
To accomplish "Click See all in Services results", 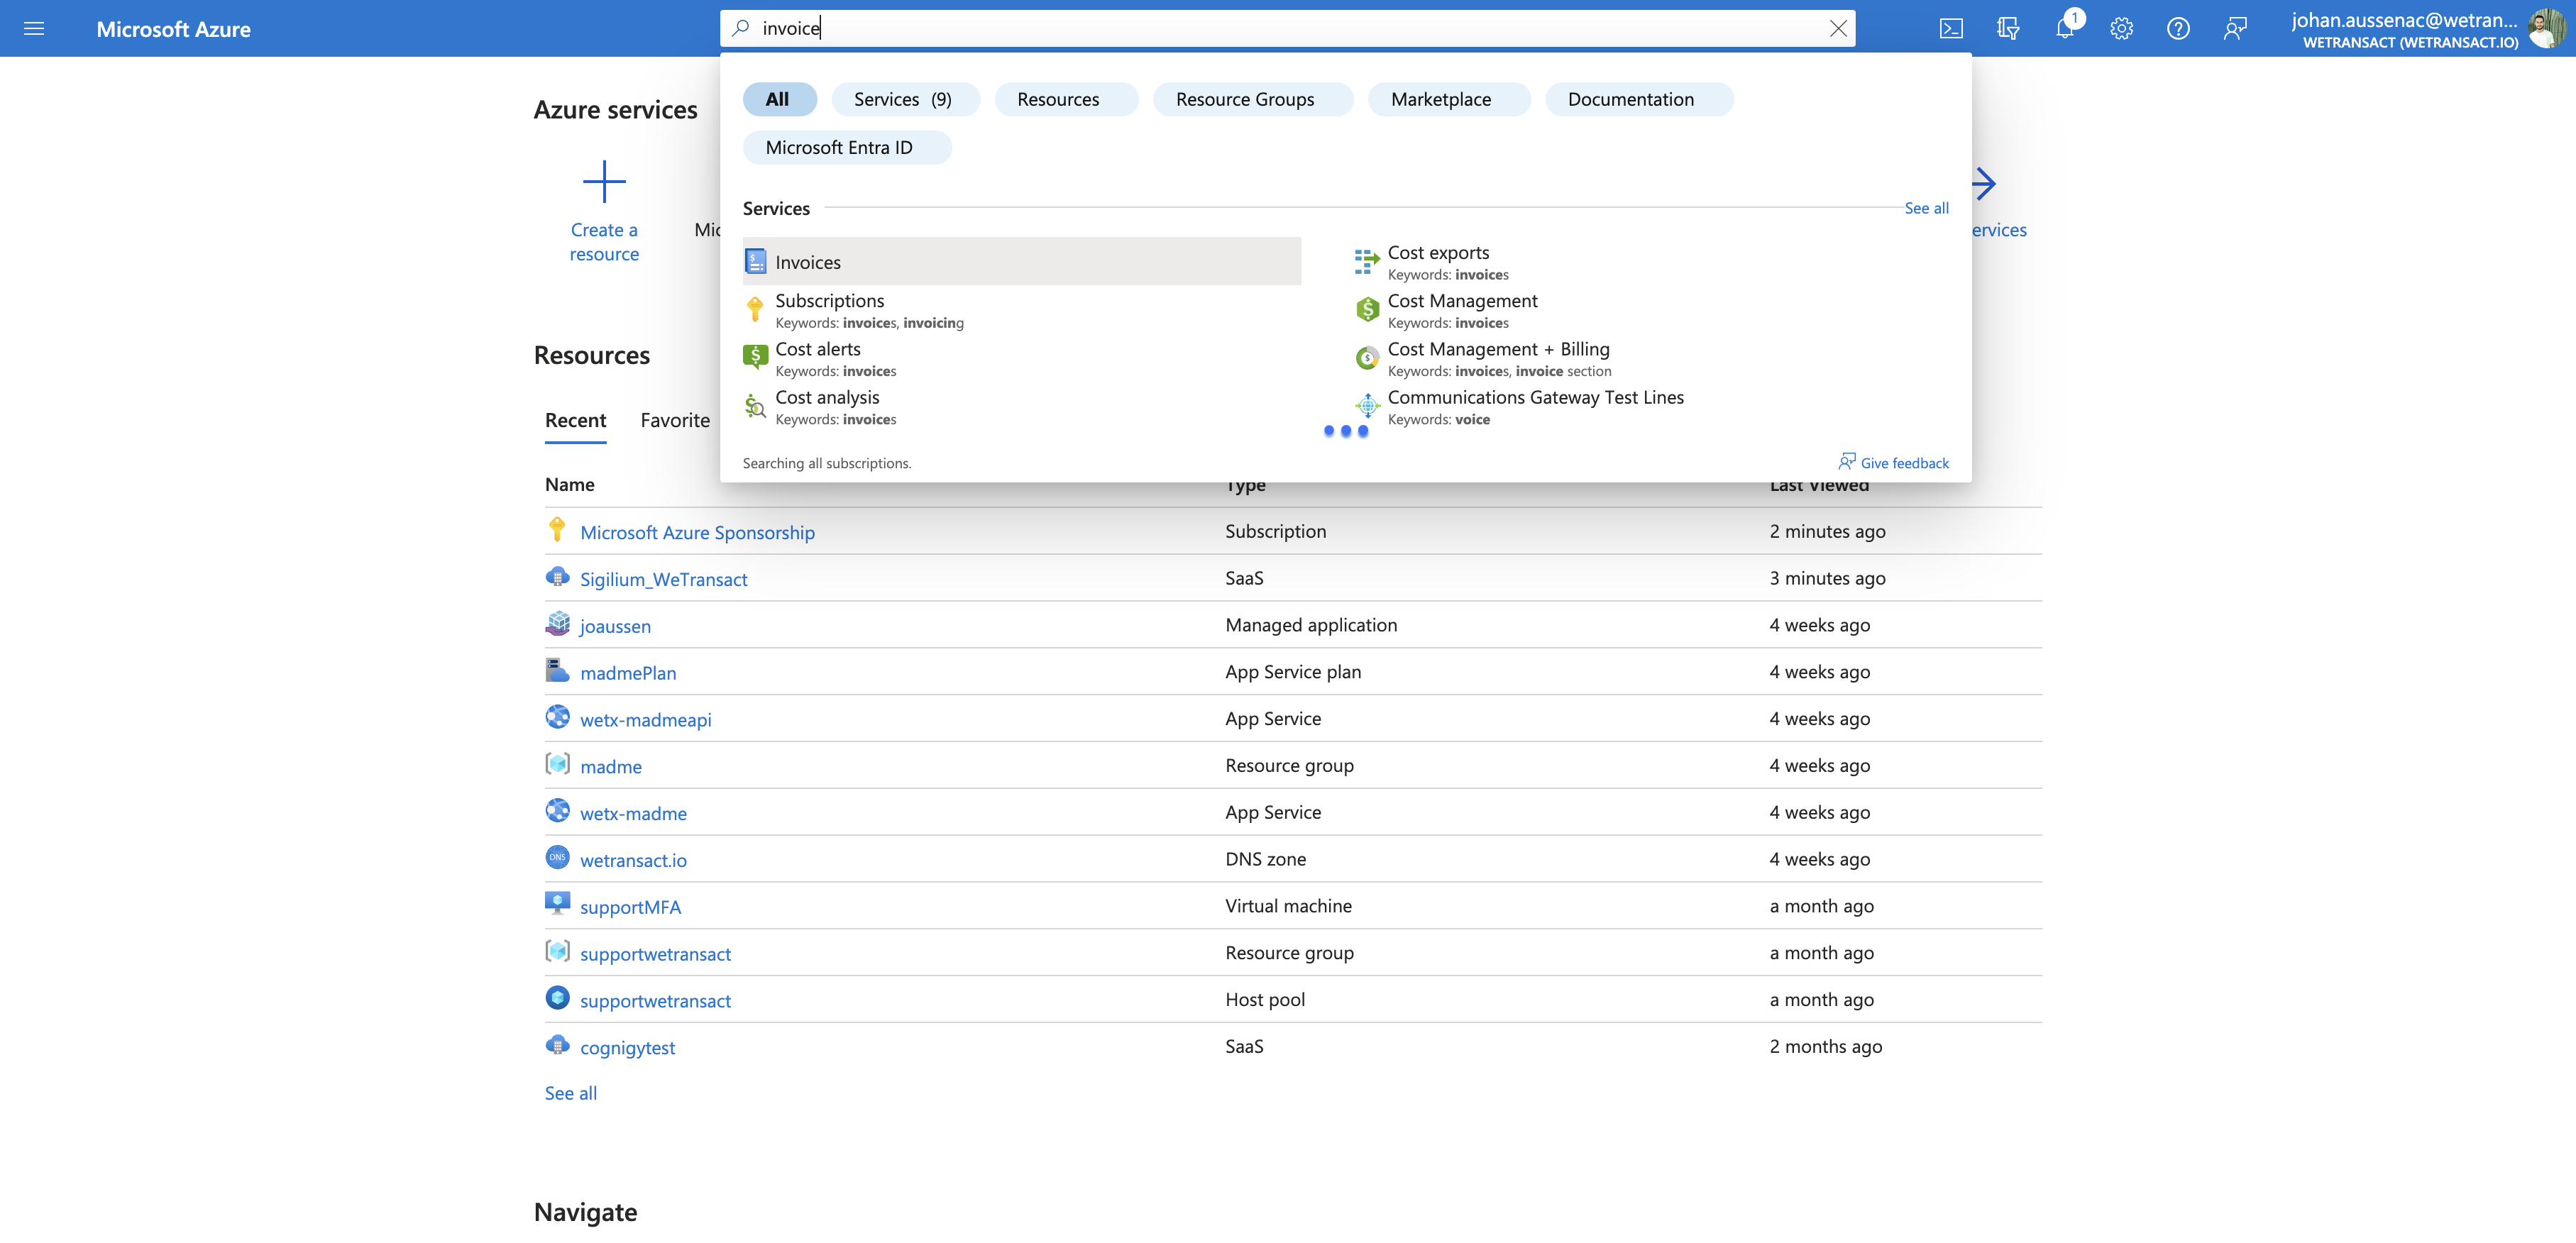I will [x=1926, y=208].
